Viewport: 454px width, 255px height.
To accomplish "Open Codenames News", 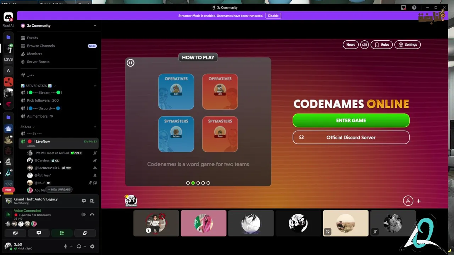I will 350,45.
